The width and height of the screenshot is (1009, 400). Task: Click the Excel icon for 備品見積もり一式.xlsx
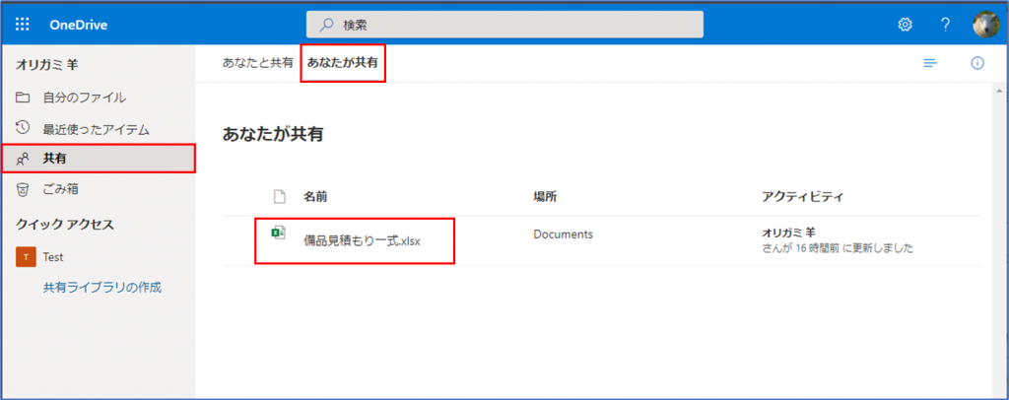click(x=279, y=233)
